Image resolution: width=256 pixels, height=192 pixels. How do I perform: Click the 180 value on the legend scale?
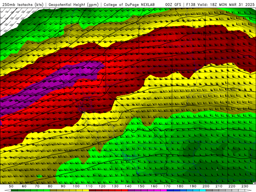[180, 186]
